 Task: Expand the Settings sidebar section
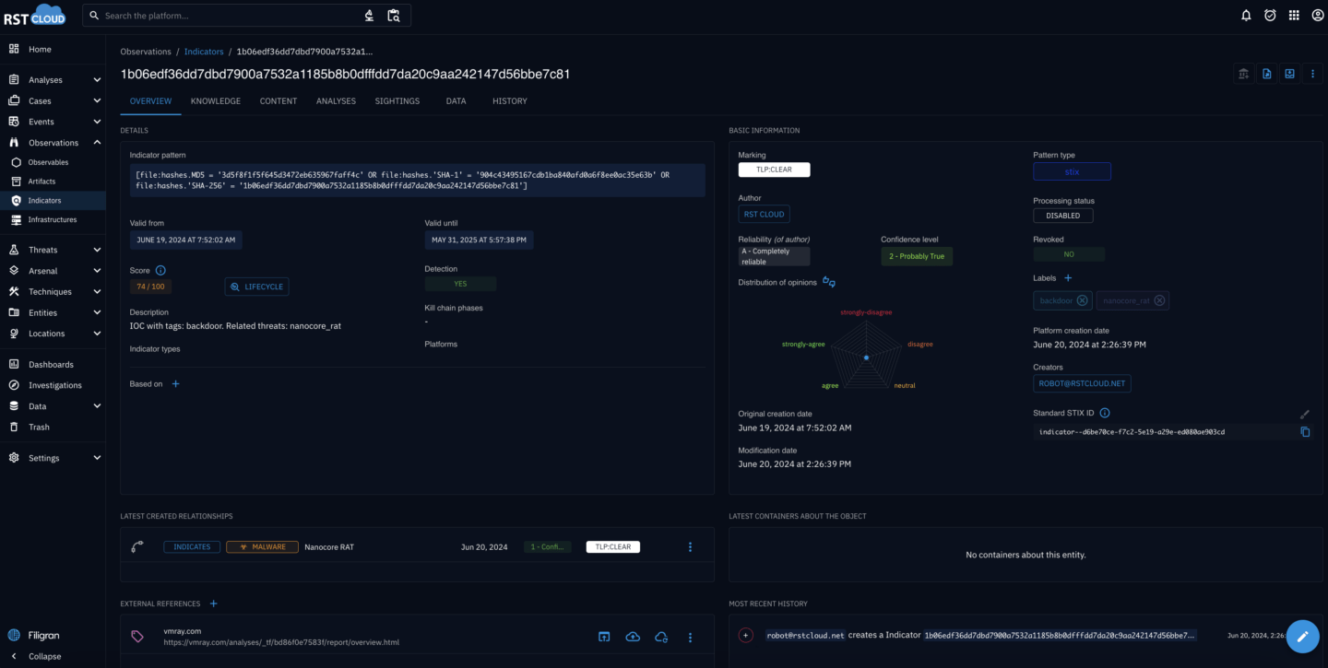coord(96,457)
